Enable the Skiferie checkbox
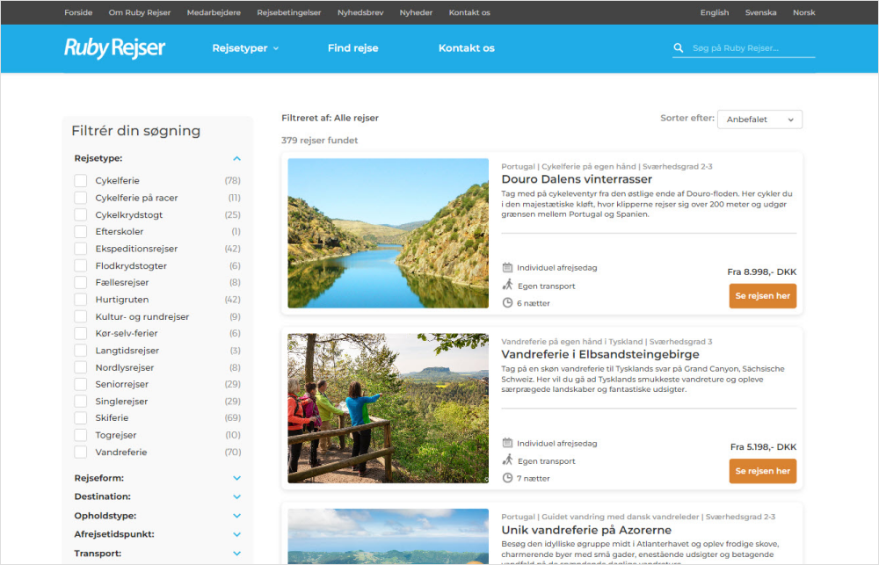The width and height of the screenshot is (879, 565). 81,417
